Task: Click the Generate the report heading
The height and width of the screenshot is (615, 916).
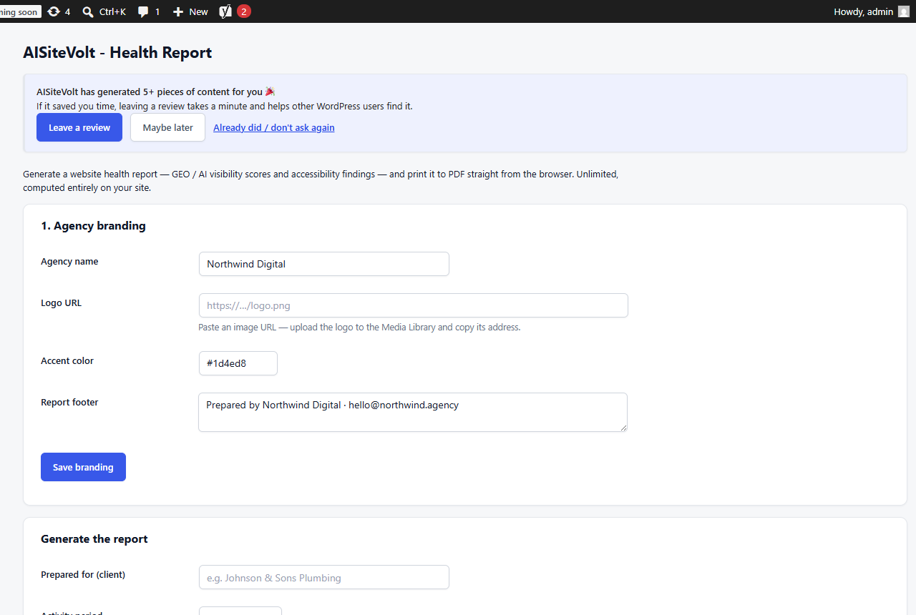Action: [x=94, y=539]
